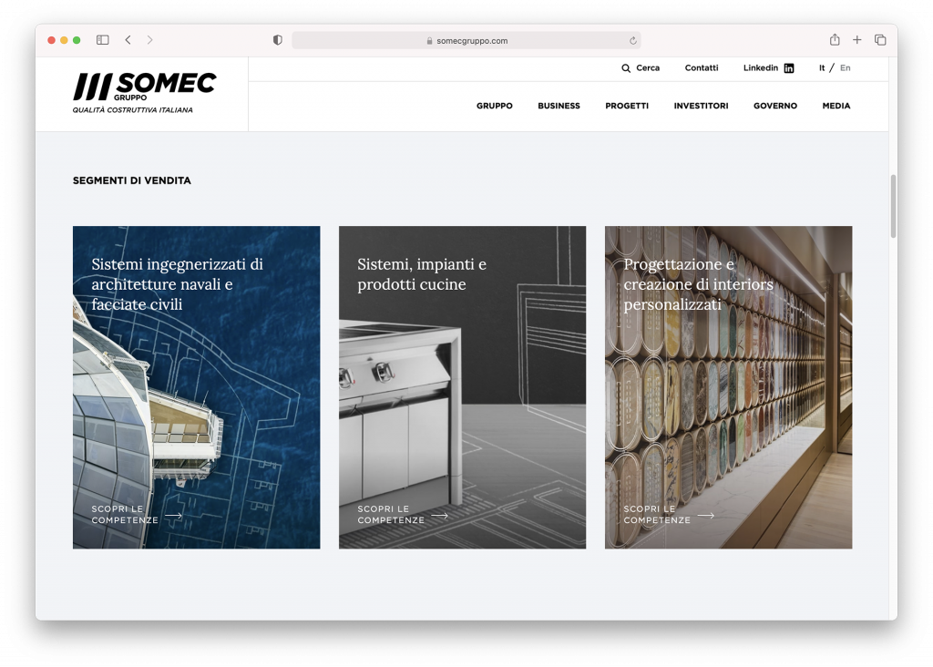933x667 pixels.
Task: Minimize the window with yellow button
Action: click(x=65, y=40)
